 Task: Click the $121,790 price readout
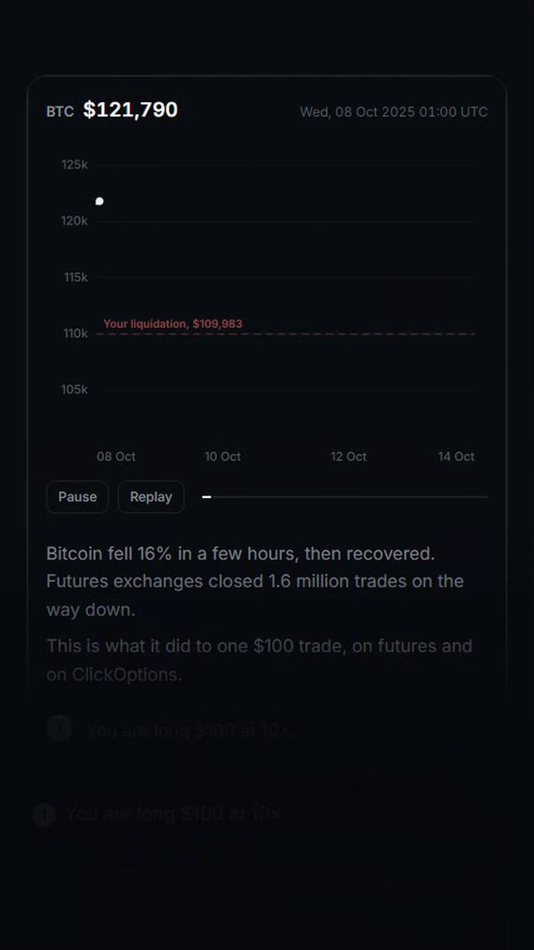tap(131, 110)
